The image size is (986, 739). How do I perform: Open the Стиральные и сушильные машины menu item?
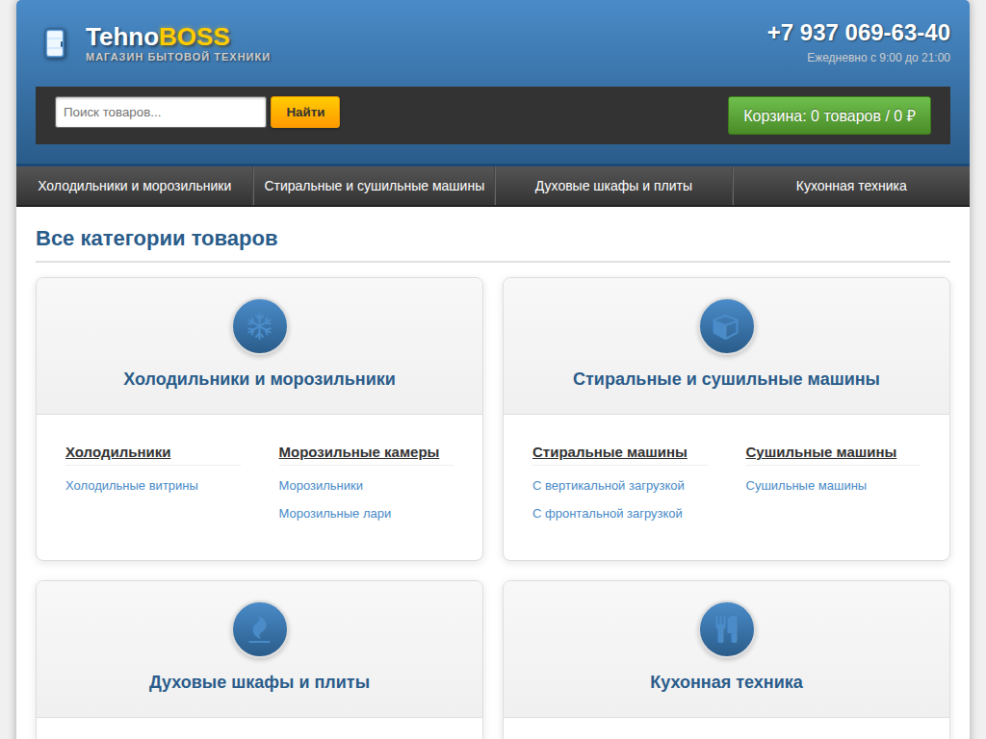click(374, 186)
